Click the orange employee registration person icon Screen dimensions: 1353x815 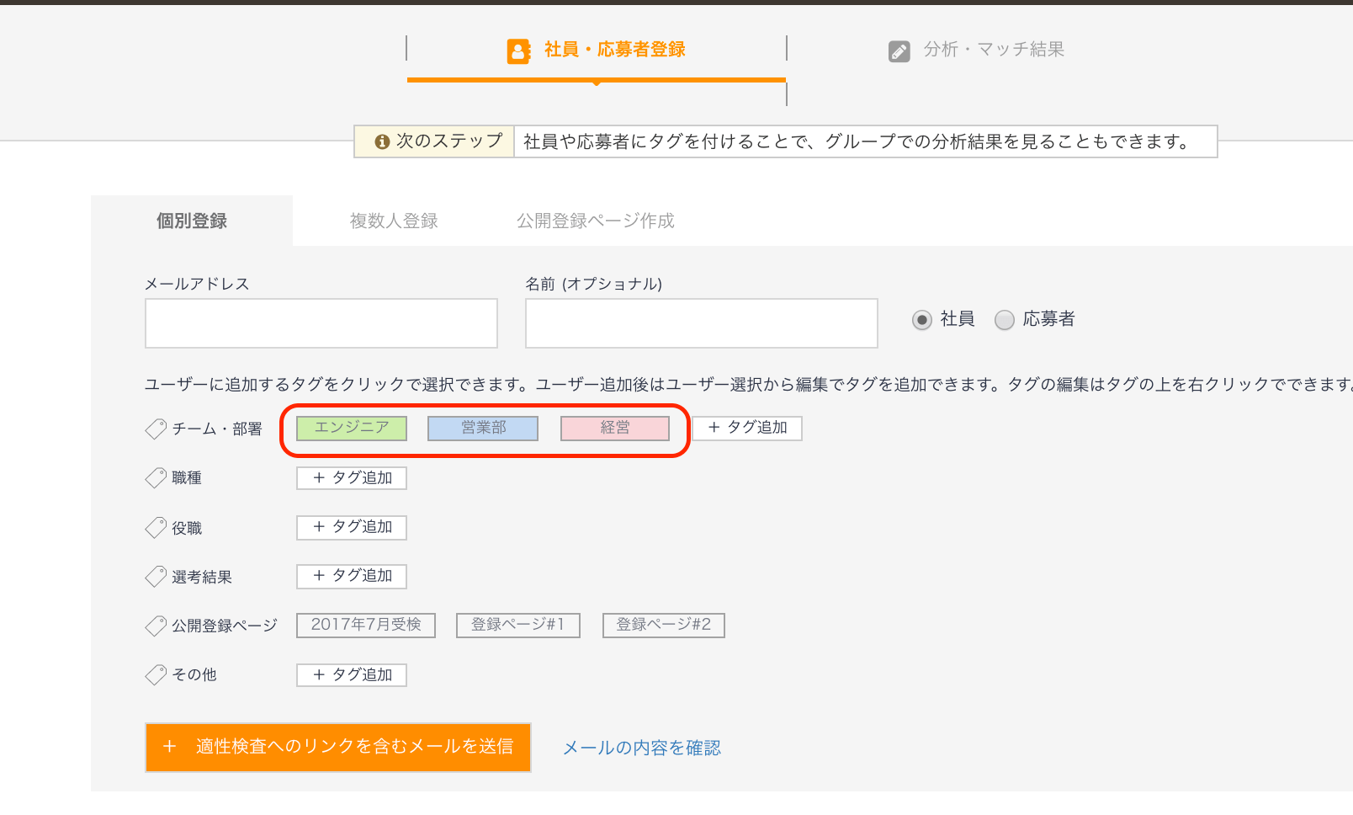[x=518, y=51]
